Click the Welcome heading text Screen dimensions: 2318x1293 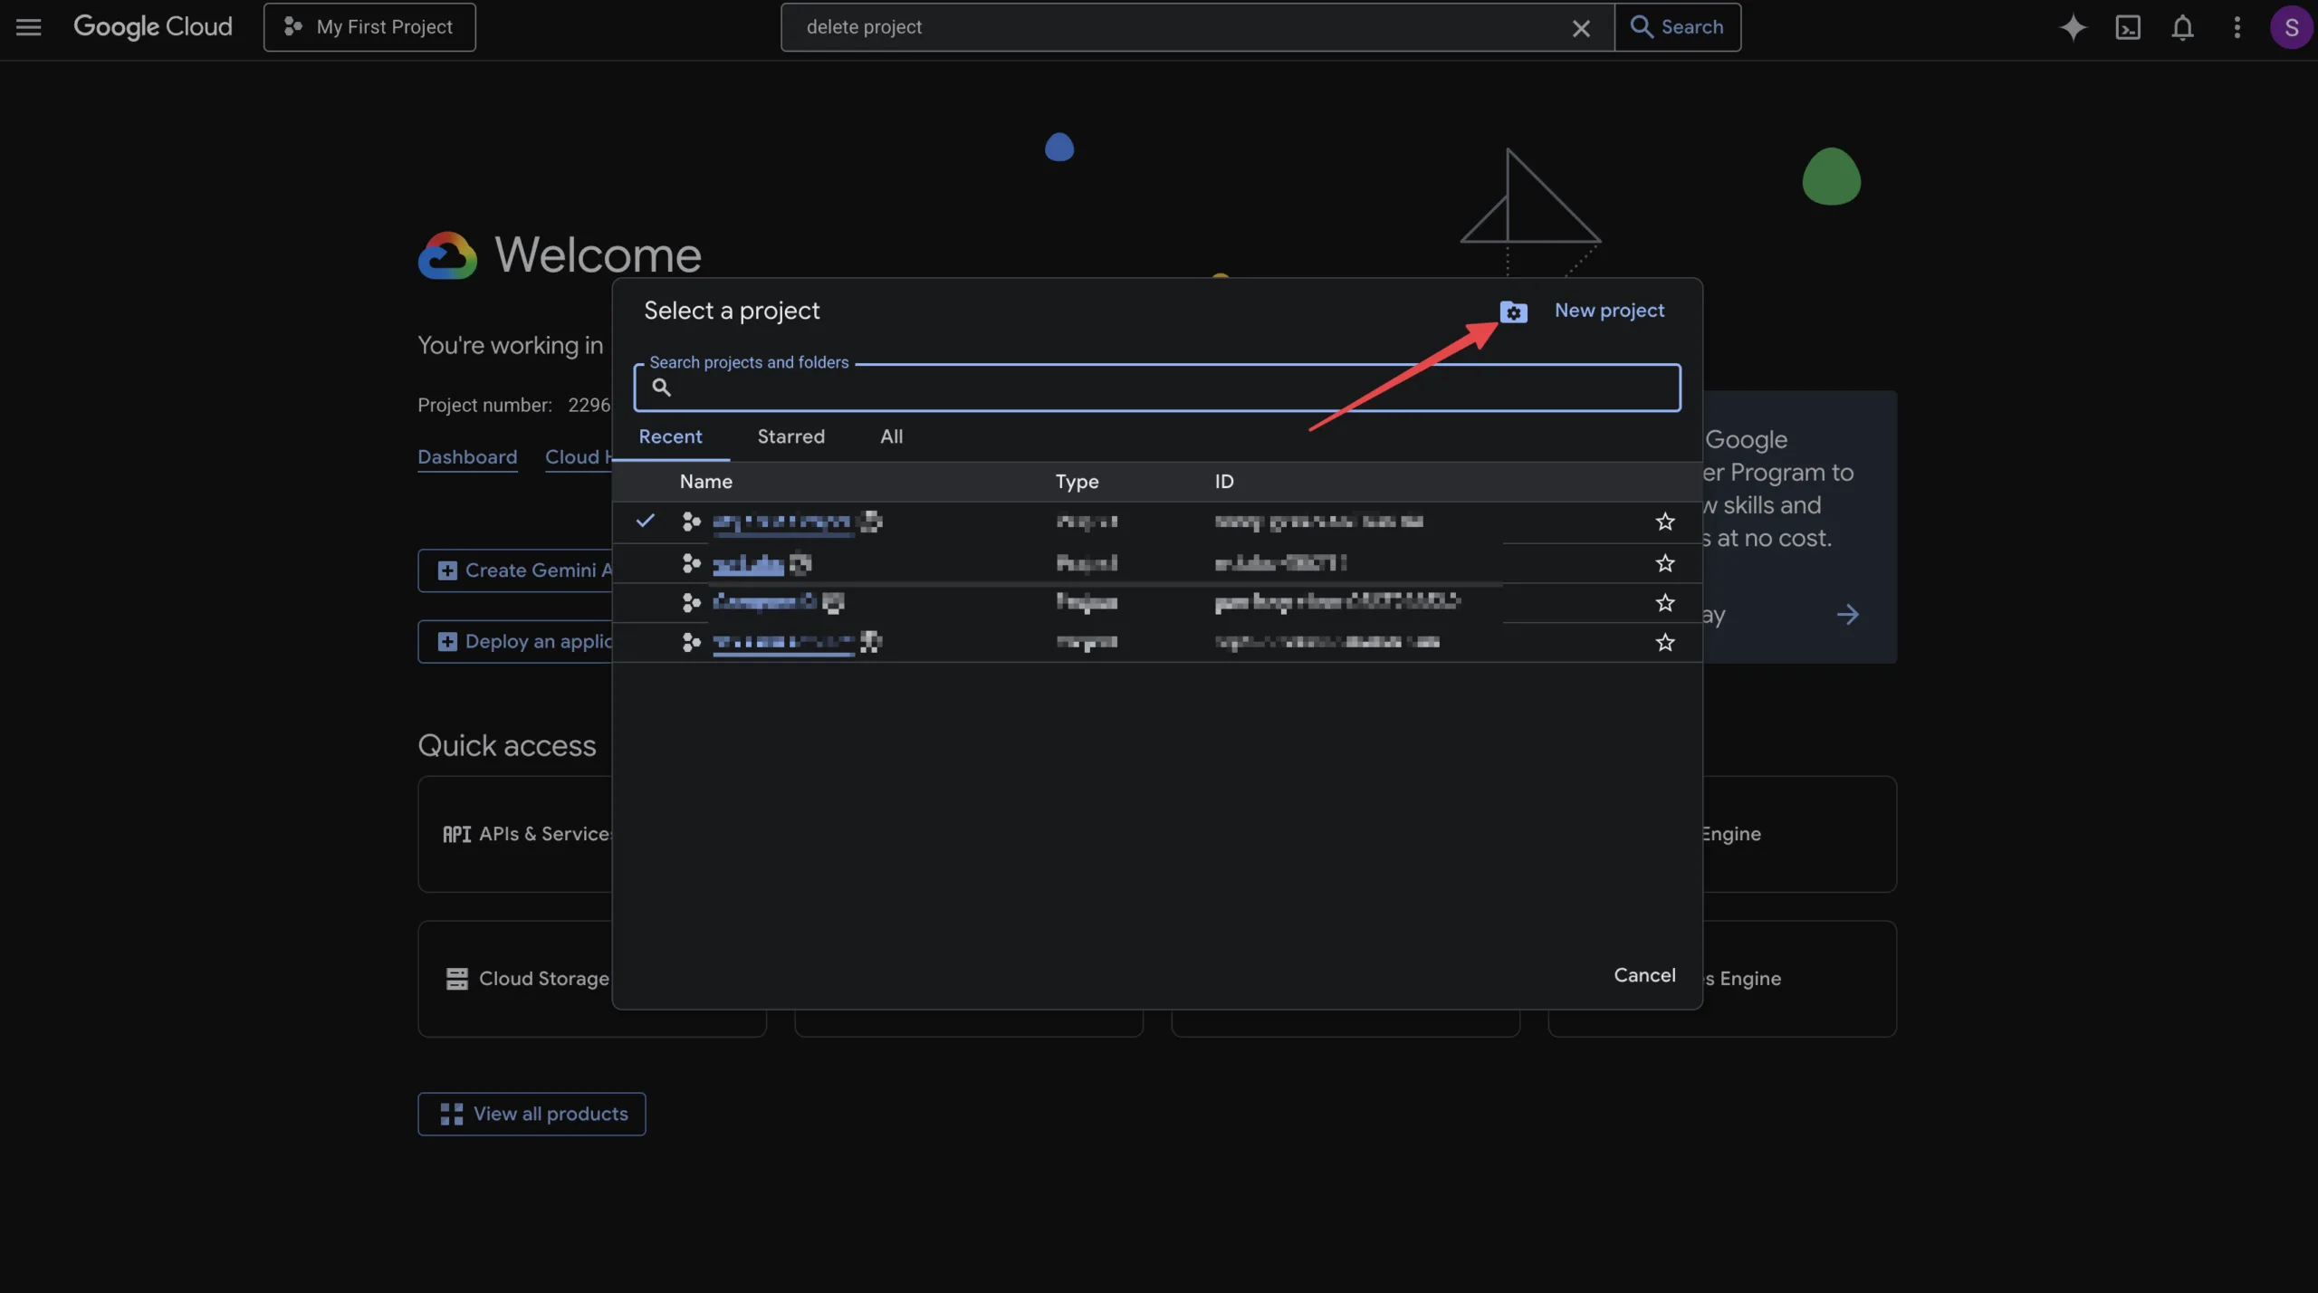[598, 255]
